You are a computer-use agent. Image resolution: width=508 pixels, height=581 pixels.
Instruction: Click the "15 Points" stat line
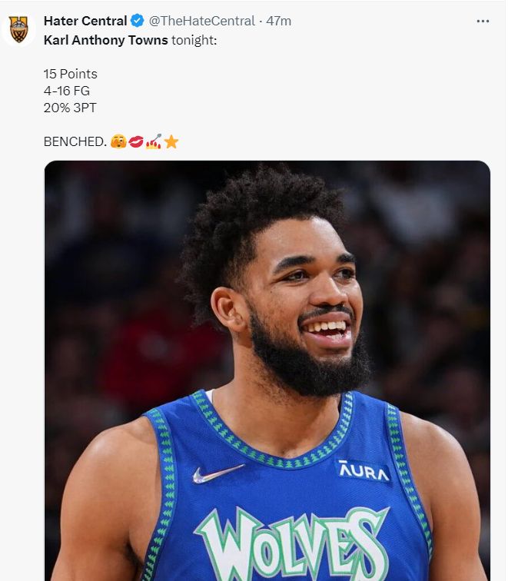point(71,75)
